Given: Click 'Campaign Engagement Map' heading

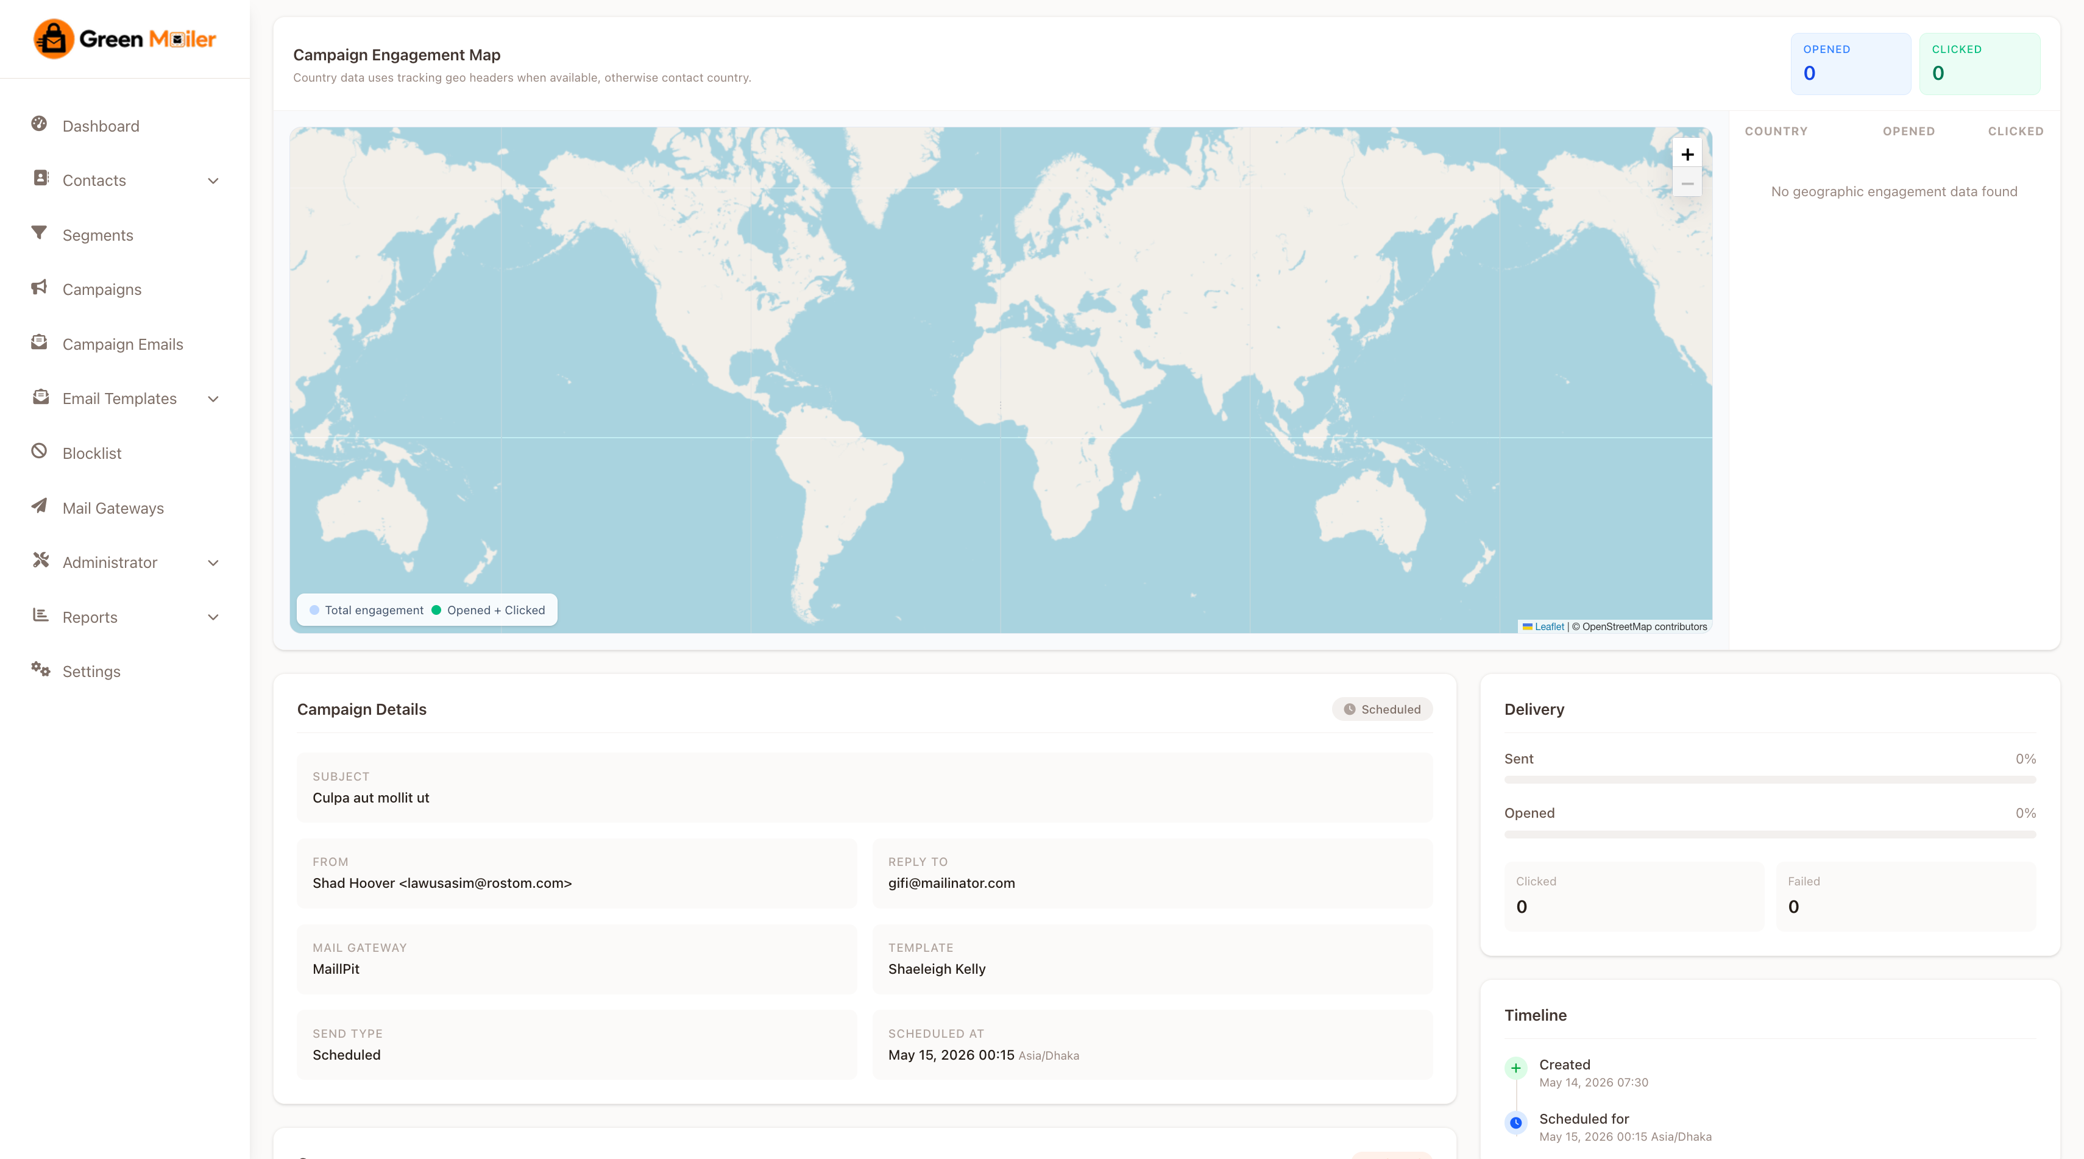Looking at the screenshot, I should pos(397,55).
